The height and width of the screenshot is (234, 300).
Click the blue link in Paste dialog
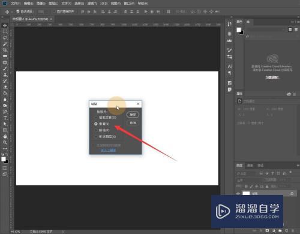(x=108, y=150)
